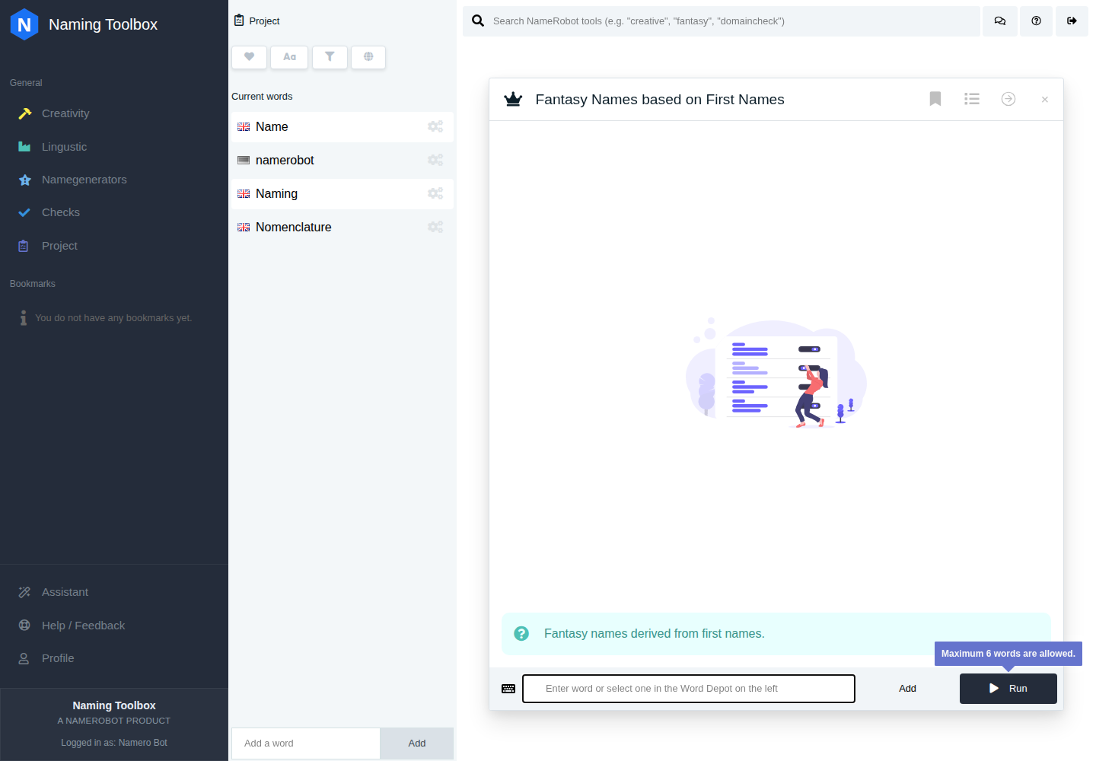
Task: Click the Help lifebuoy icon
Action: 24,626
